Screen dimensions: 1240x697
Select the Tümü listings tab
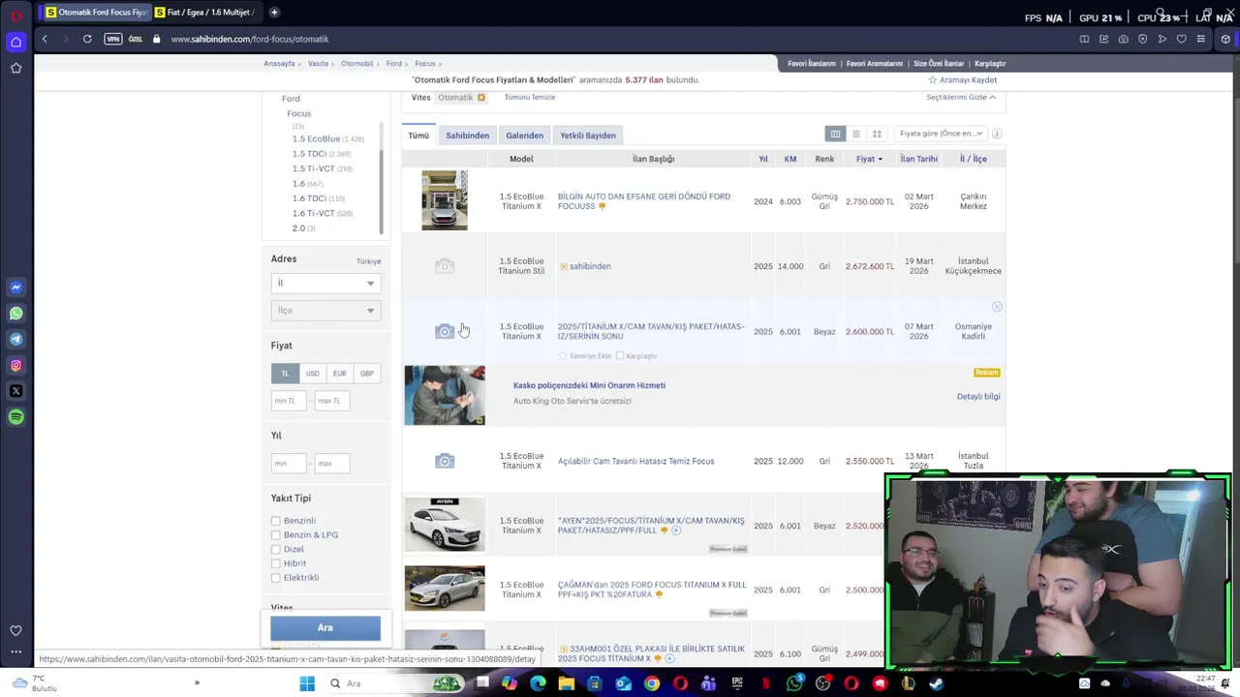418,136
